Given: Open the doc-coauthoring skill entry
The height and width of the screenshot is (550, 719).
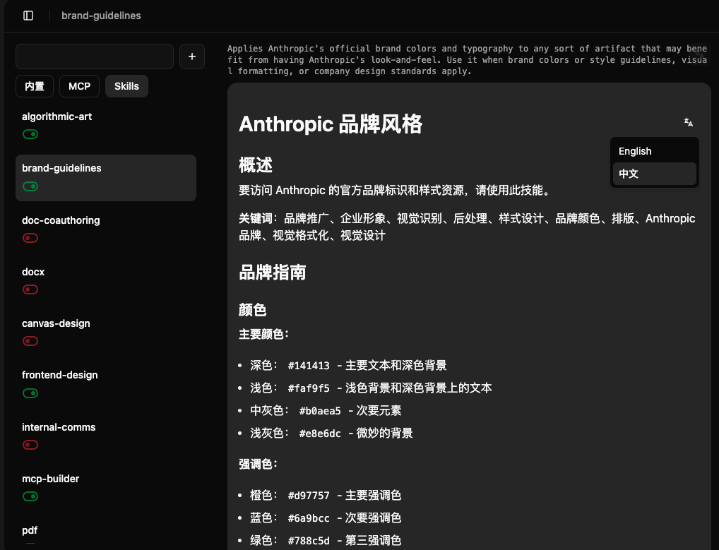Looking at the screenshot, I should pos(61,220).
